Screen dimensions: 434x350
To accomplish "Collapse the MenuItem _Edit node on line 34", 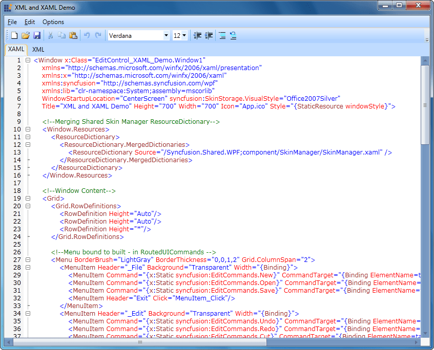I will (x=28, y=313).
